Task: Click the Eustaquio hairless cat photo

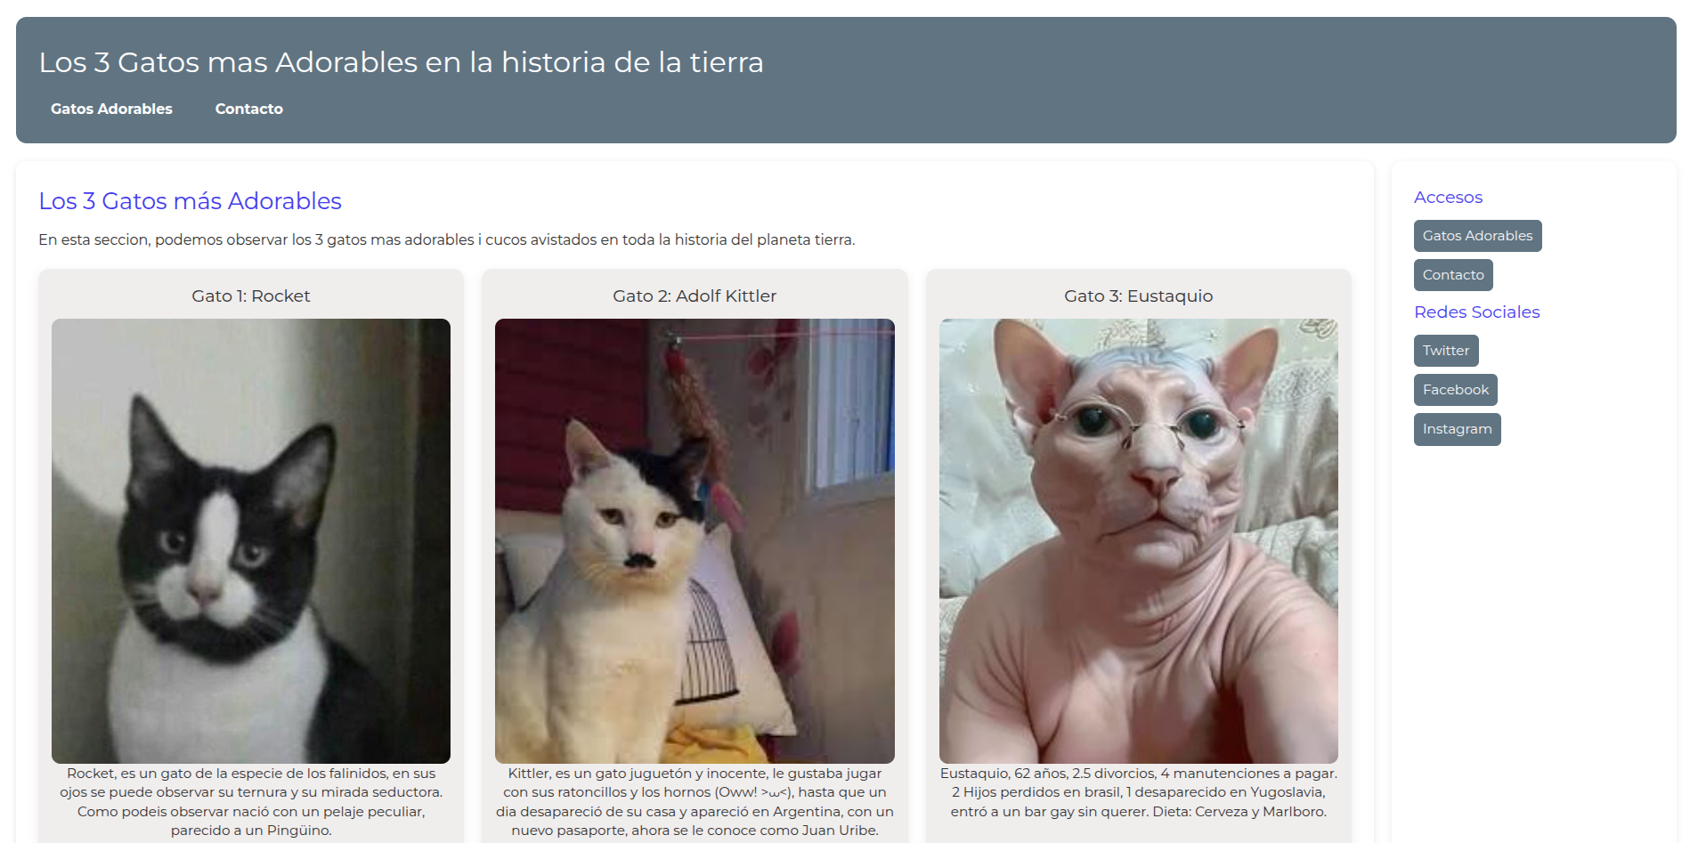Action: click(x=1138, y=540)
